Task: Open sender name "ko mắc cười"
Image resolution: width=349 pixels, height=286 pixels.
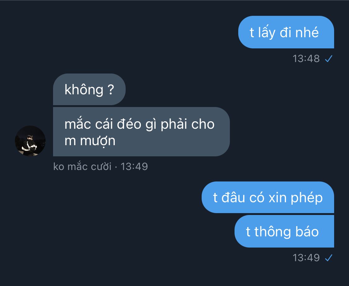Action: (x=82, y=167)
